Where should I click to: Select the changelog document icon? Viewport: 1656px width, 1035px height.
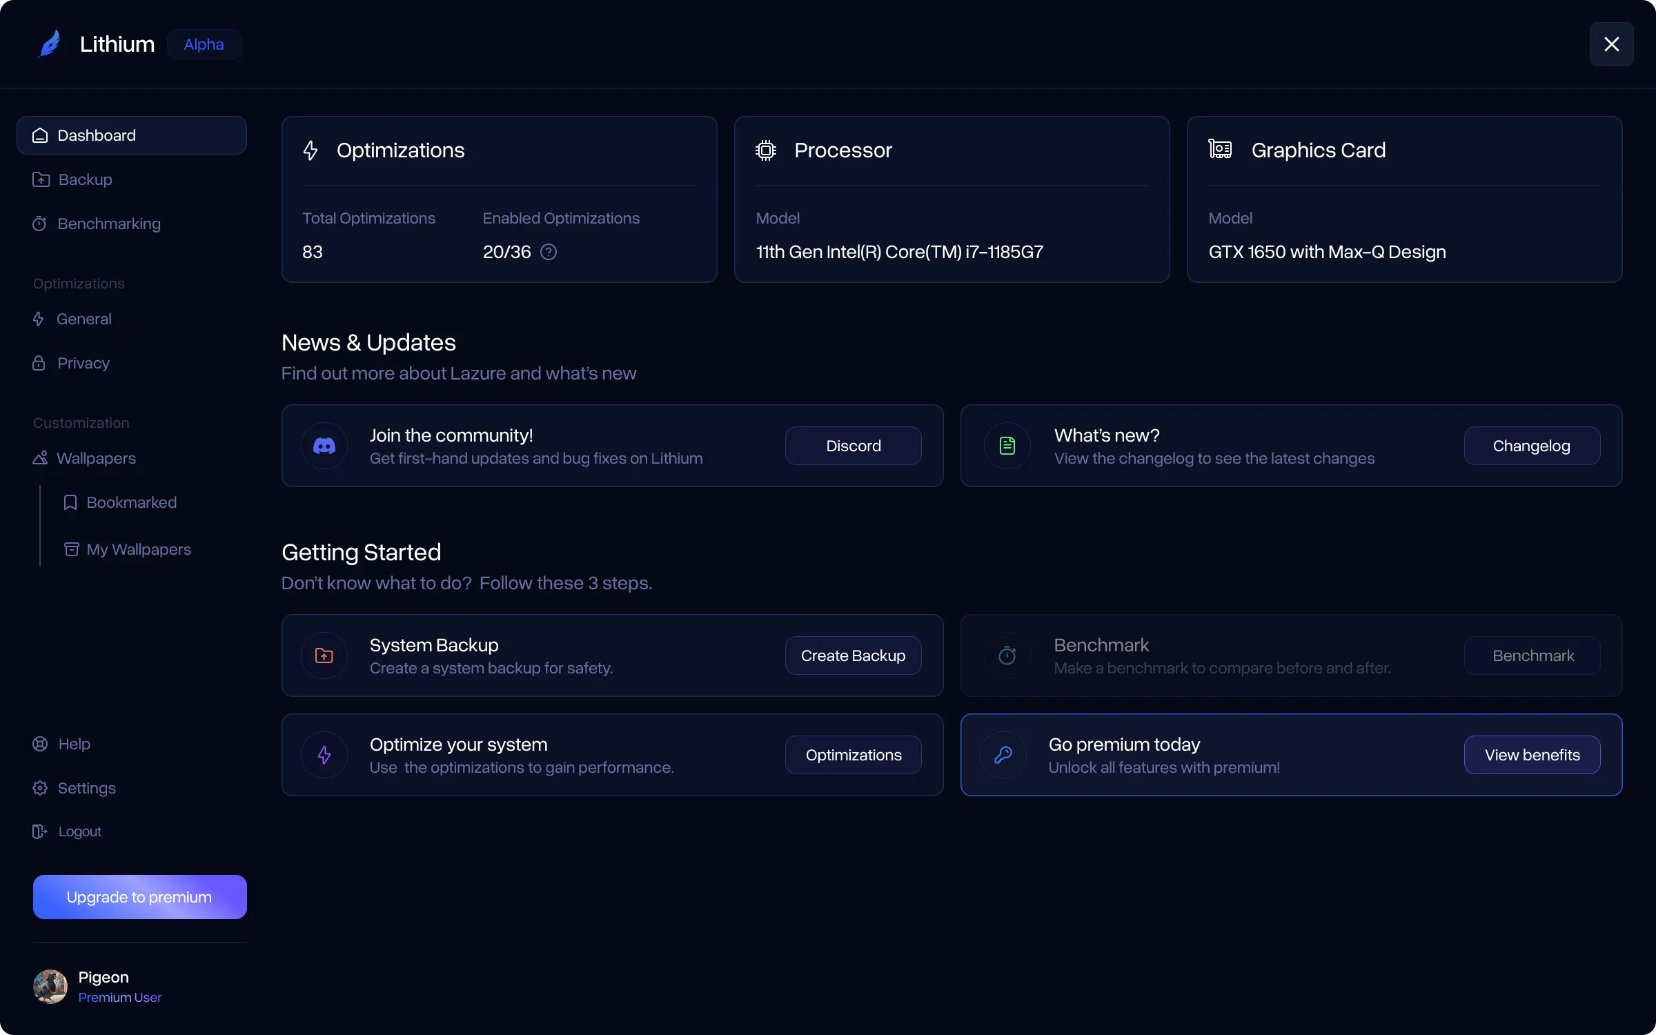point(1006,445)
